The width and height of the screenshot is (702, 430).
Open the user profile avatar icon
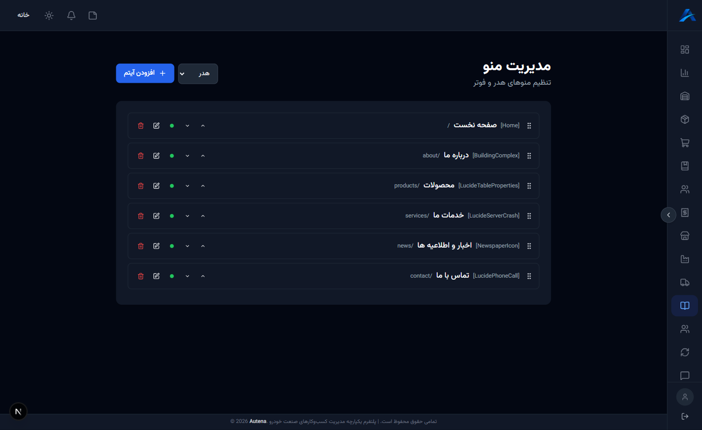684,397
